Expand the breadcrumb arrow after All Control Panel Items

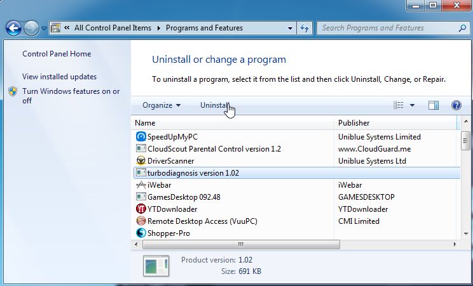(x=159, y=28)
